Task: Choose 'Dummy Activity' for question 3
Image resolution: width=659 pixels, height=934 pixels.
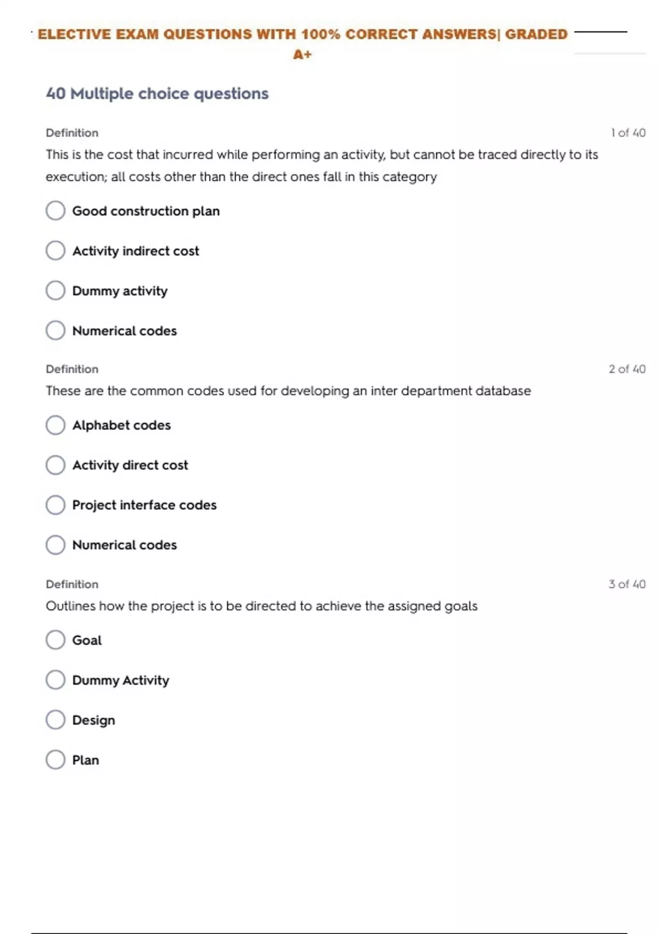Action: pos(55,680)
